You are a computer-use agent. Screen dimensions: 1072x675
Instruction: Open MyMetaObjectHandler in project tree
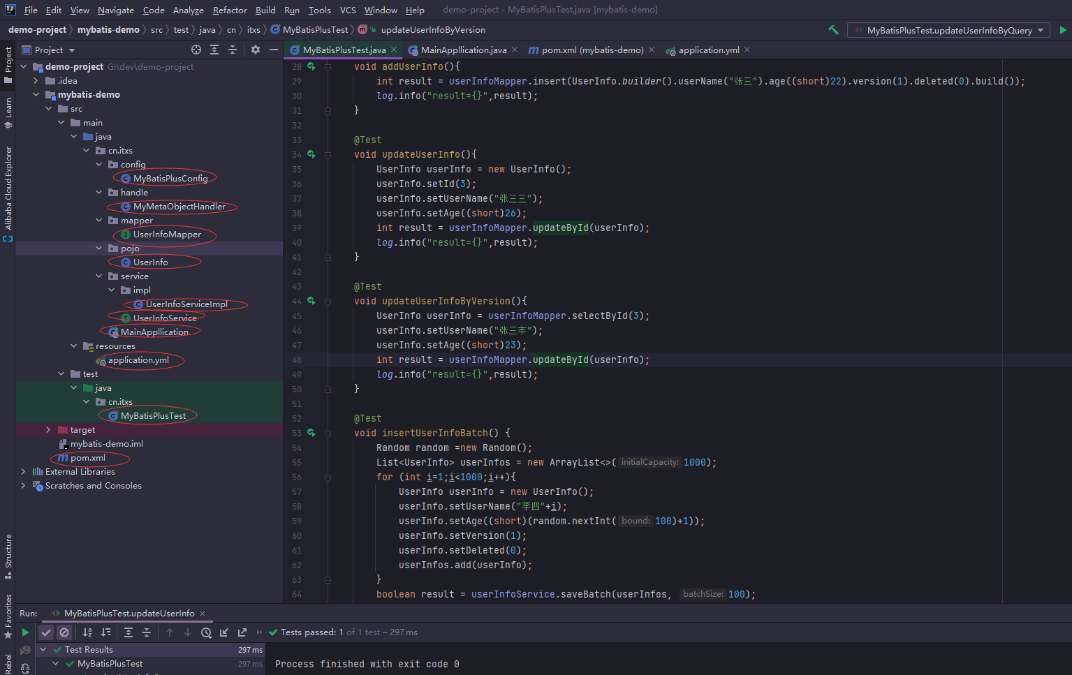pos(179,207)
